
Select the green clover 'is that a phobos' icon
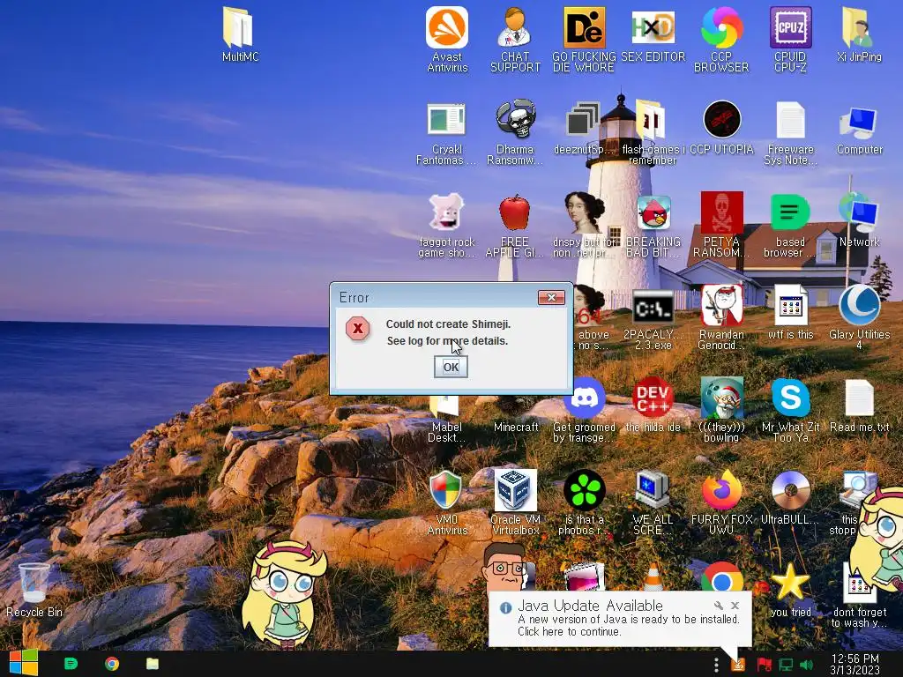coord(584,490)
